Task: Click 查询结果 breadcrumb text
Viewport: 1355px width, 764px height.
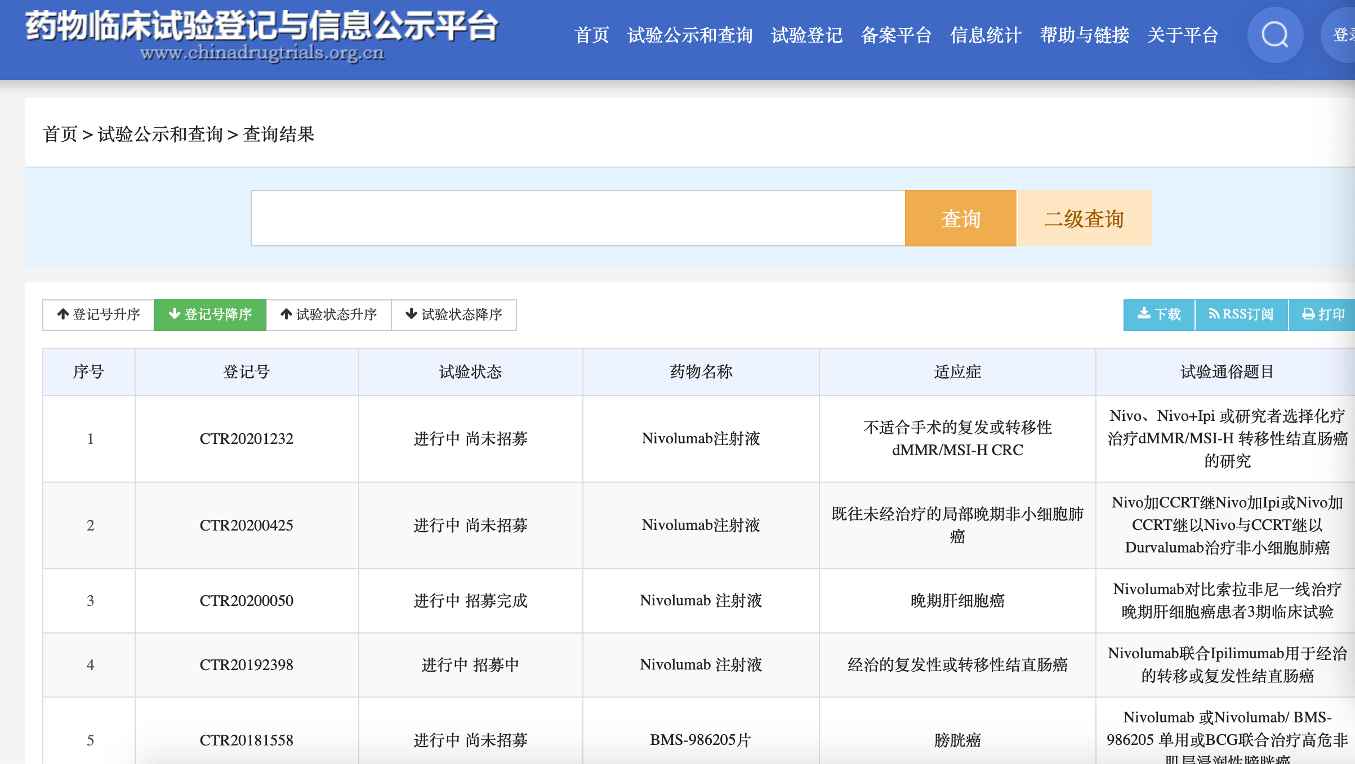Action: click(279, 134)
